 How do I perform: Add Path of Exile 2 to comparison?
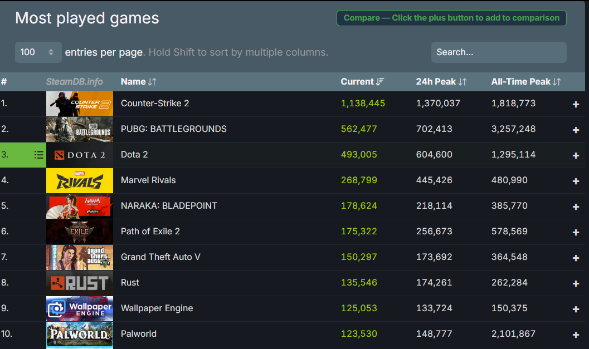[576, 232]
